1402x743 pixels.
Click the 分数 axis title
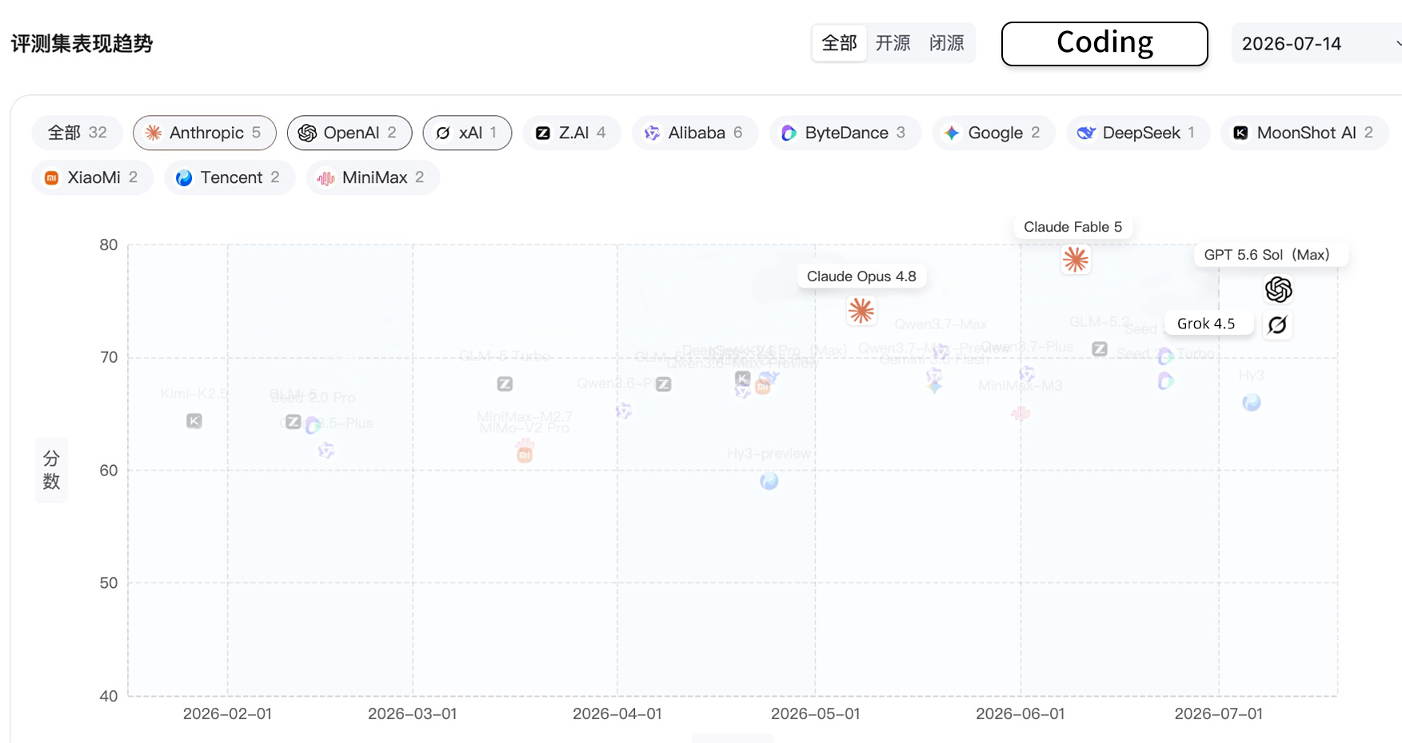pyautogui.click(x=51, y=470)
